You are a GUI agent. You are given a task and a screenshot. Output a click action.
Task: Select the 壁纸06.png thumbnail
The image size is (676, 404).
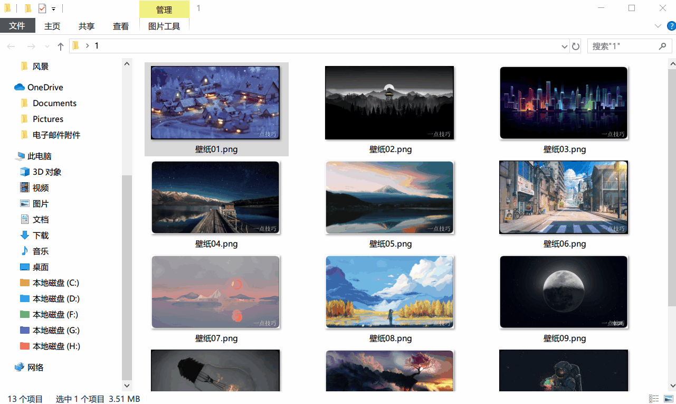564,198
